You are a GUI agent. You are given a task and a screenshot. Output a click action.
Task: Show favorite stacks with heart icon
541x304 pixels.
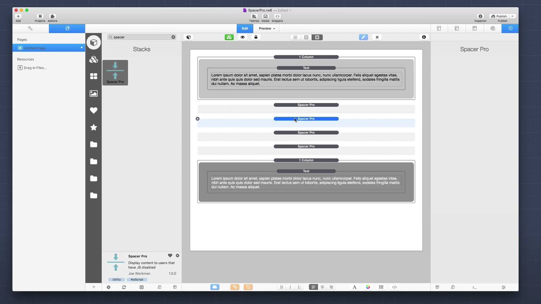(94, 110)
